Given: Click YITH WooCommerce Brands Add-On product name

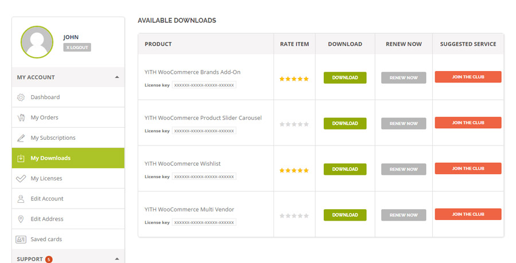Looking at the screenshot, I should click(x=193, y=72).
